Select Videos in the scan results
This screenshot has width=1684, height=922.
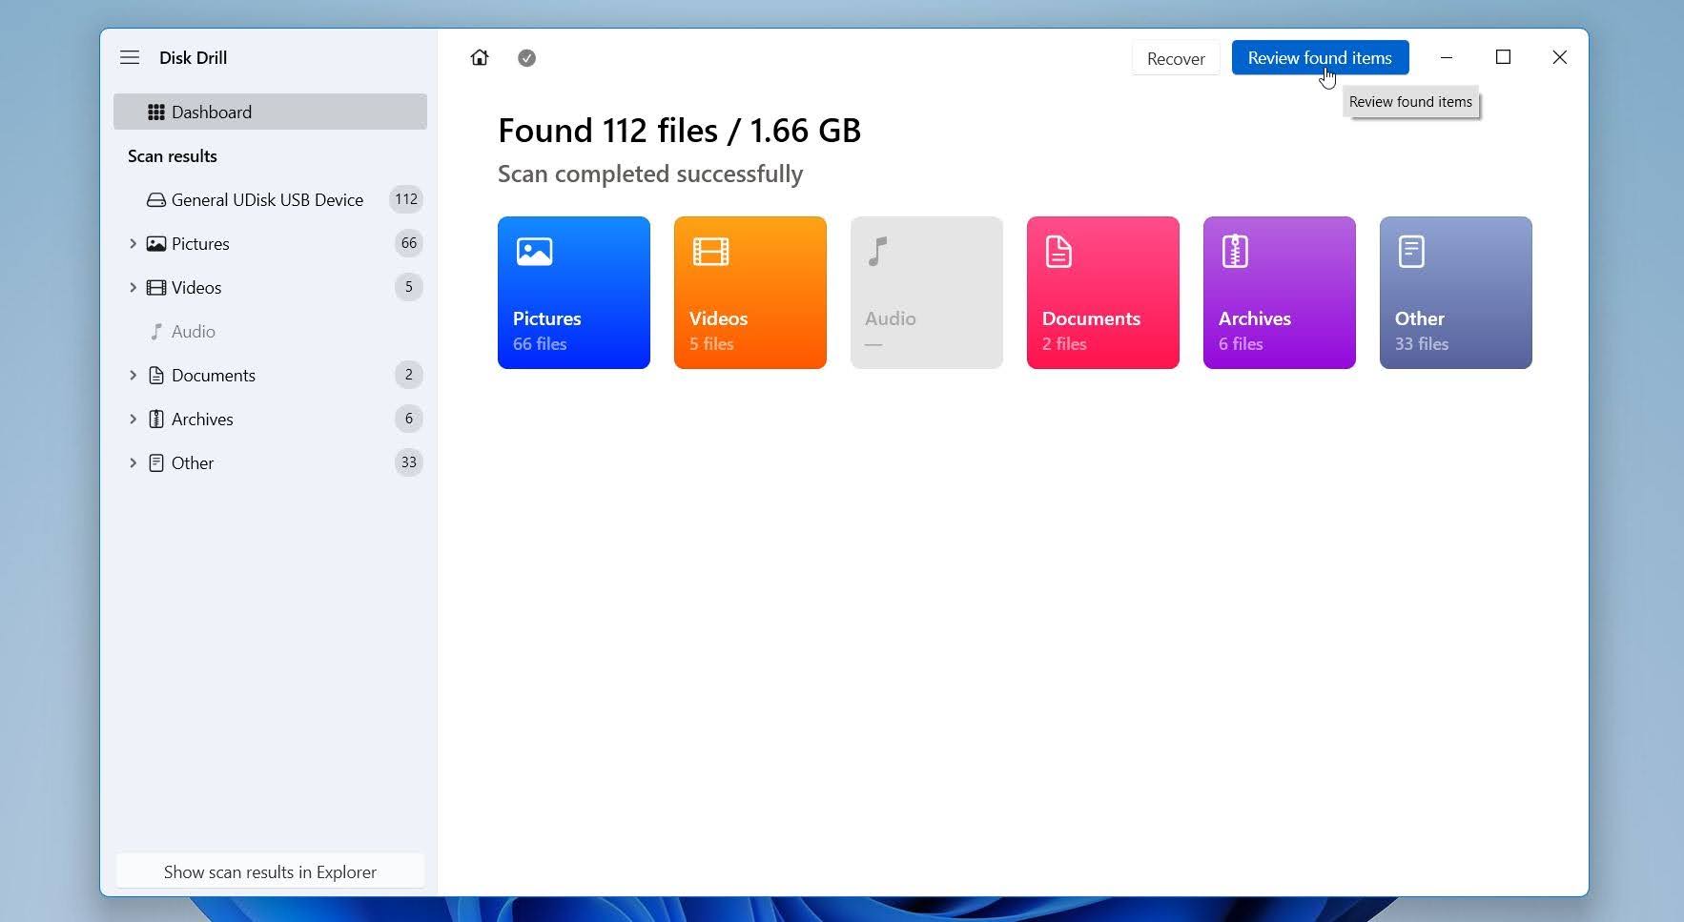[x=270, y=287]
